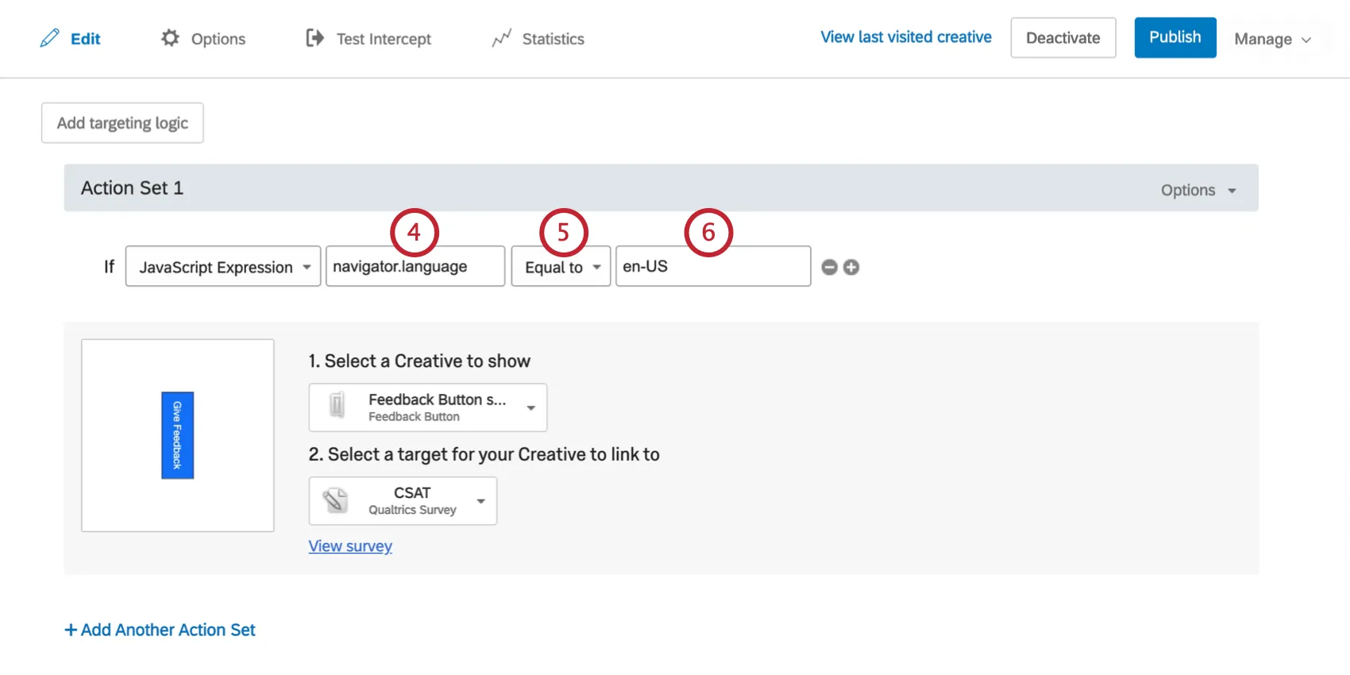Screen dimensions: 1350x675
Task: Open the Manage menu
Action: pyautogui.click(x=1271, y=39)
